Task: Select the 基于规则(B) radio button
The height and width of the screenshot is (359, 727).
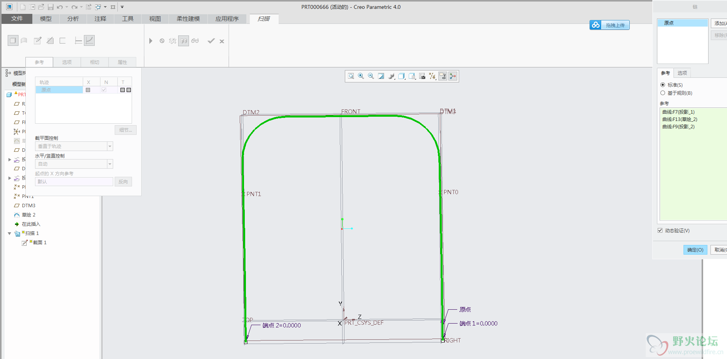Action: [663, 93]
